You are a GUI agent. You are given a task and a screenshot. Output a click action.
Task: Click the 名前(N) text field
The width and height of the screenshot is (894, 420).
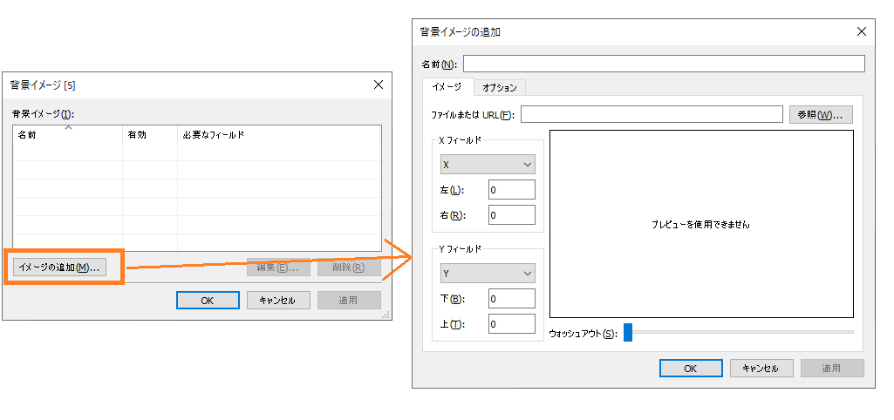point(663,64)
